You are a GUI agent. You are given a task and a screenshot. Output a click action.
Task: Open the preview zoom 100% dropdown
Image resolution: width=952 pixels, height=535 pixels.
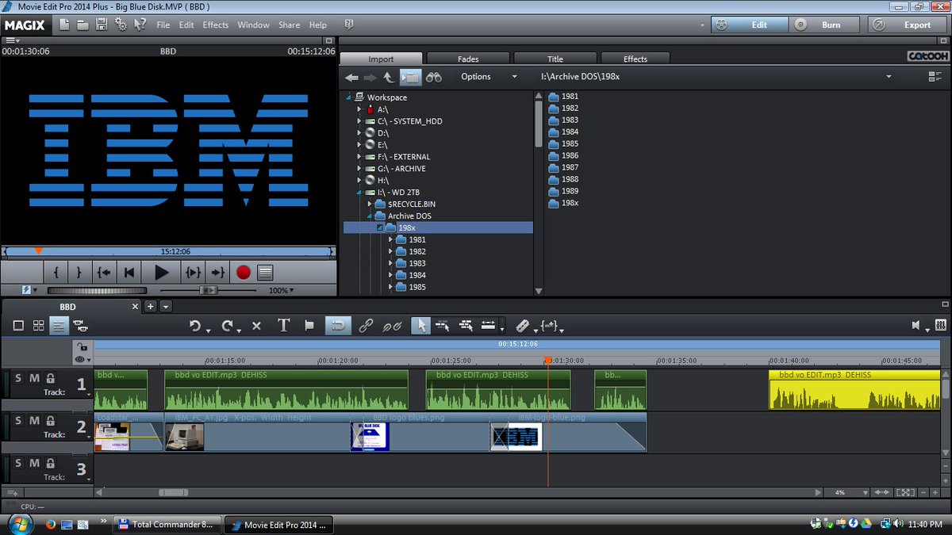pyautogui.click(x=281, y=291)
